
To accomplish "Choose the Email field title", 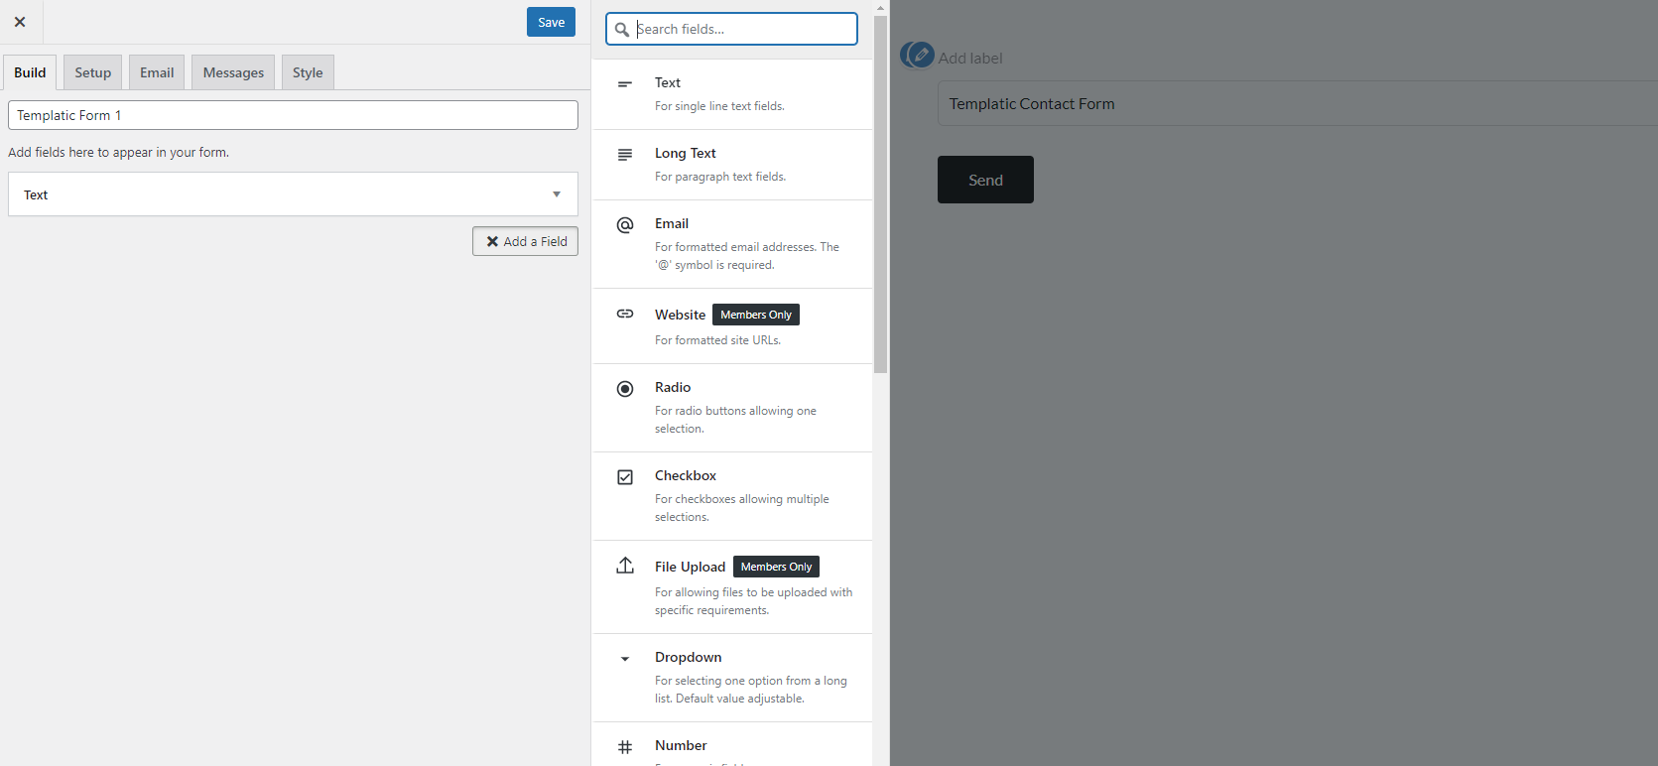I will click(x=672, y=223).
